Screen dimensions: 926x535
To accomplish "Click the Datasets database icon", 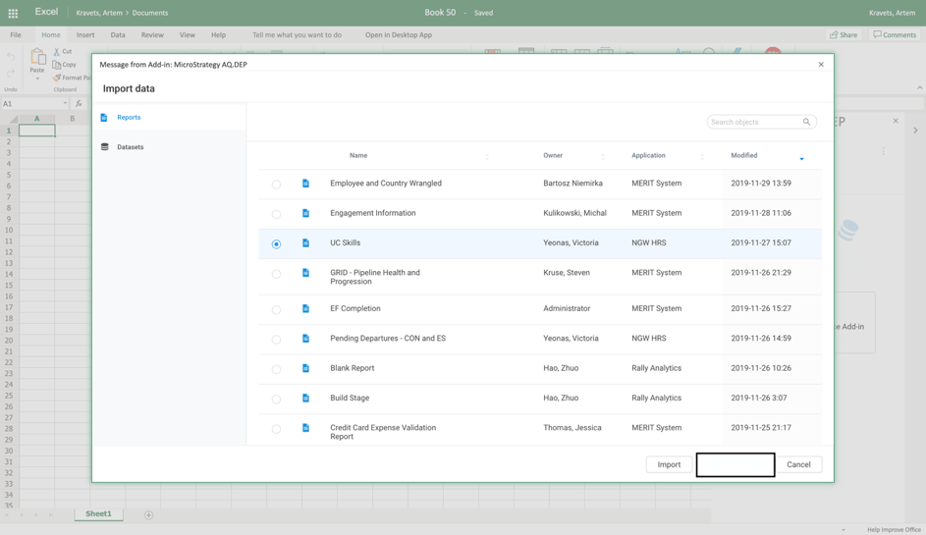I will pyautogui.click(x=105, y=147).
